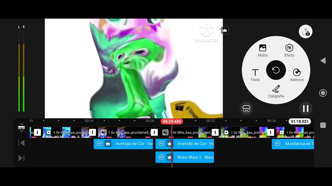332x186 pixels.
Task: Select the Mundança de T effect layer
Action: [x=293, y=144]
